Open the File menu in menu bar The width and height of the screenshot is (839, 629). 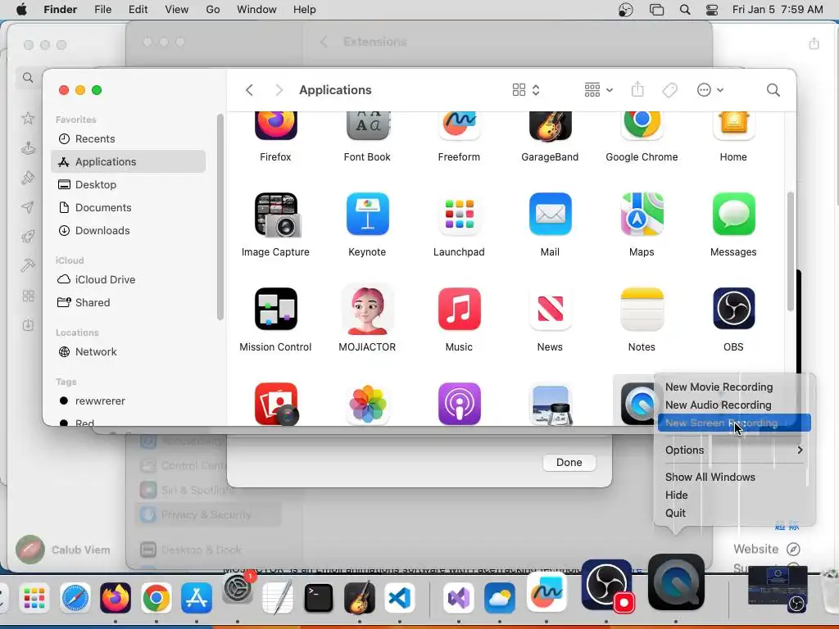[x=102, y=10]
